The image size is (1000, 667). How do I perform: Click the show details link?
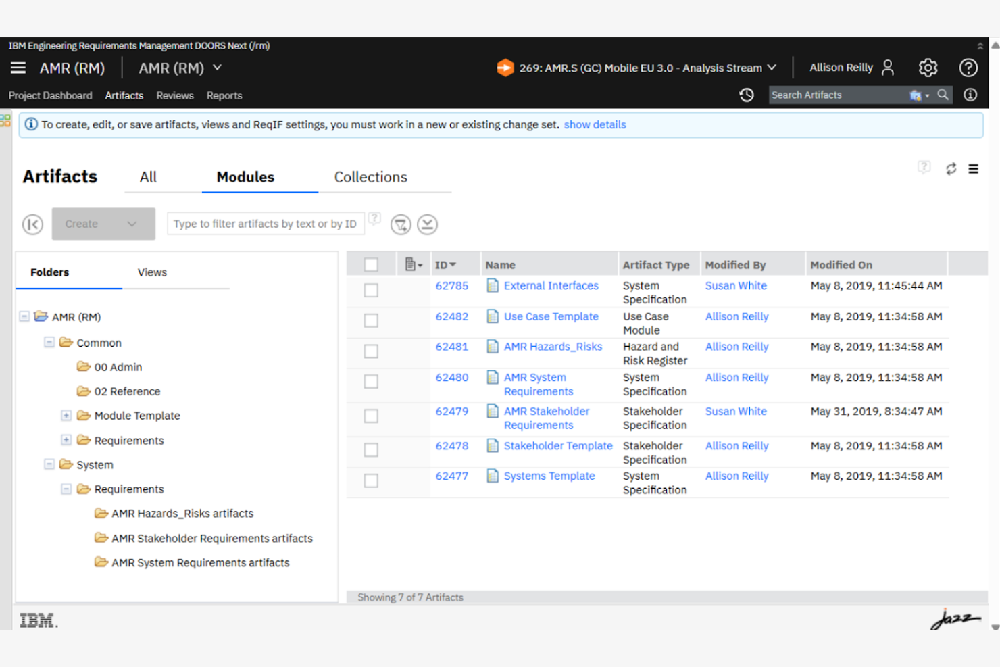pyautogui.click(x=595, y=124)
